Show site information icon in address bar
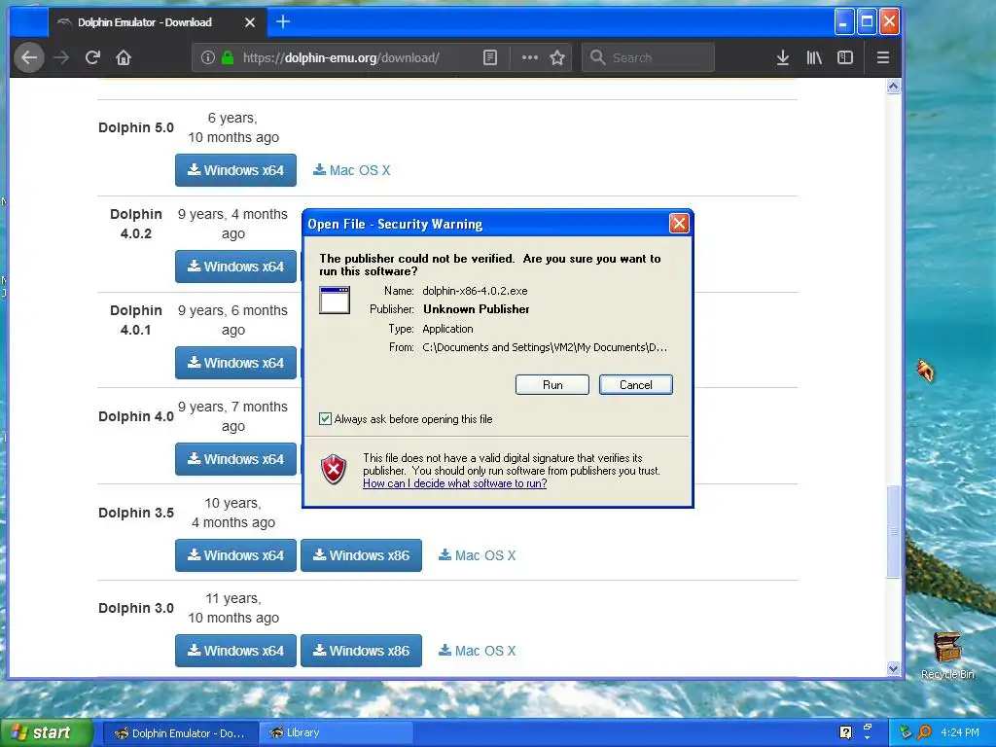996x747 pixels. [x=208, y=57]
